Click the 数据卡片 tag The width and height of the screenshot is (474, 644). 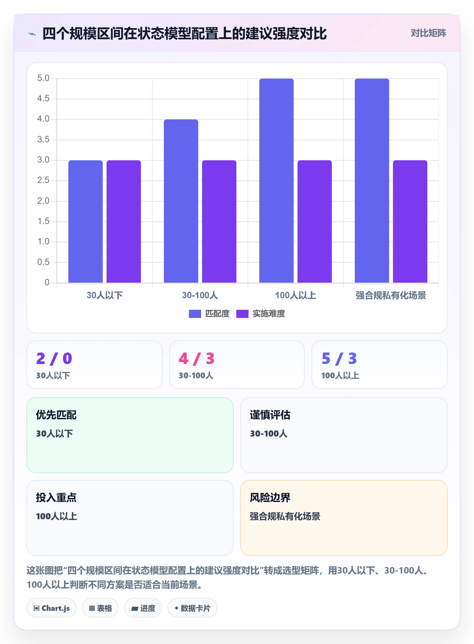coord(192,608)
